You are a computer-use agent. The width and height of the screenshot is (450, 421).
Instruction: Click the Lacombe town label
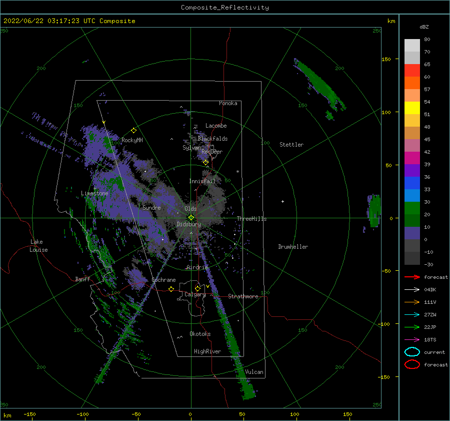(216, 126)
